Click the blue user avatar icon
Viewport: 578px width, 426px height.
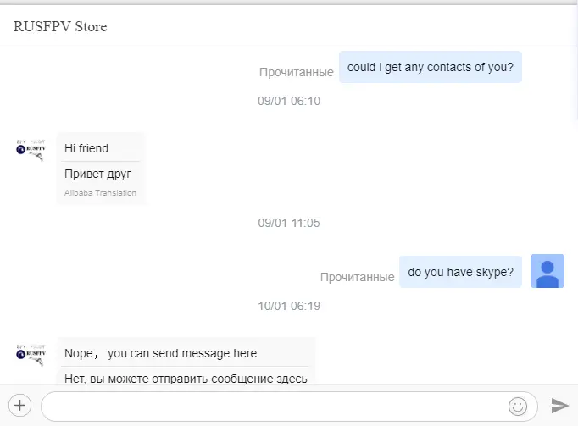tap(547, 271)
